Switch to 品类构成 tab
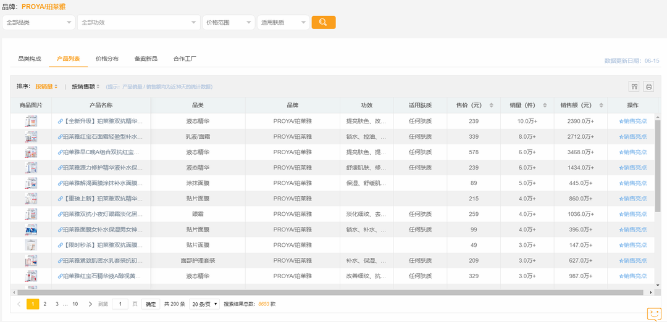 tap(30, 59)
